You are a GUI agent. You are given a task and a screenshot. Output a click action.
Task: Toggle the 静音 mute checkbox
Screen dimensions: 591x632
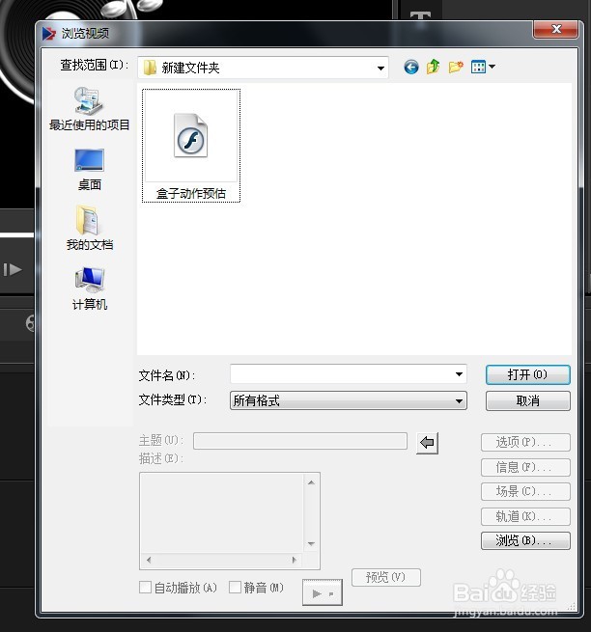(236, 588)
